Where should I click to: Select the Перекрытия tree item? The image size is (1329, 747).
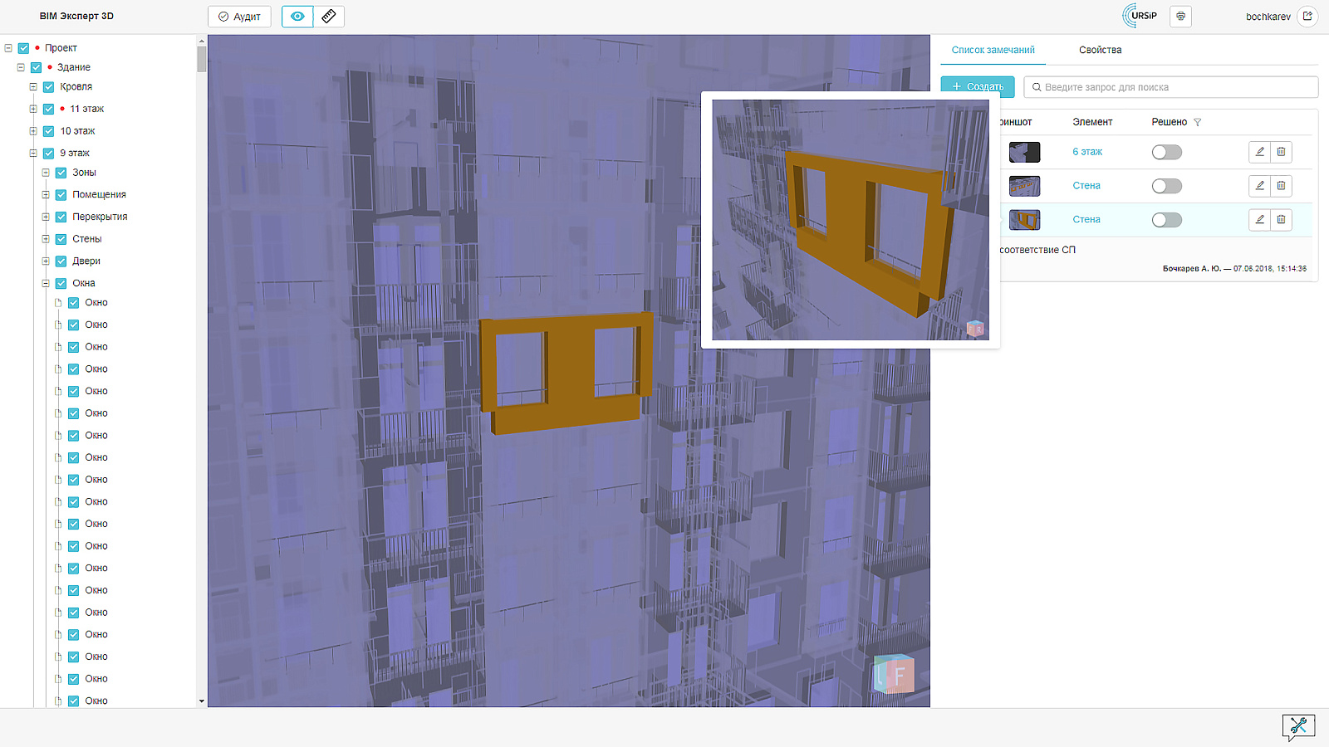(100, 217)
